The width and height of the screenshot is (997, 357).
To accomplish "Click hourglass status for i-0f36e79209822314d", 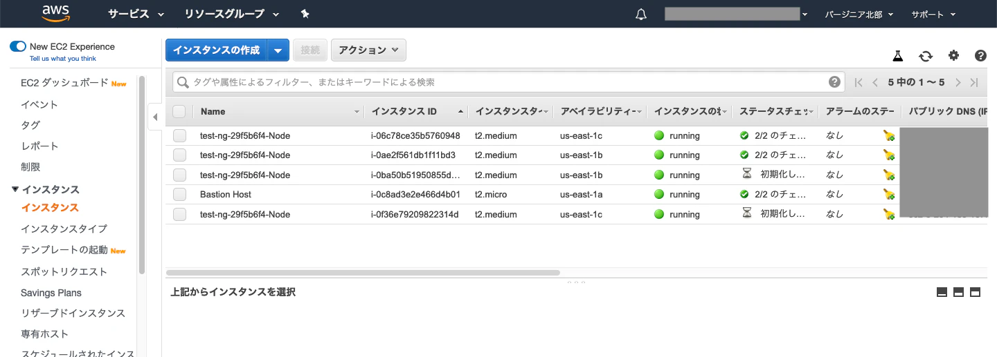I will pos(747,213).
